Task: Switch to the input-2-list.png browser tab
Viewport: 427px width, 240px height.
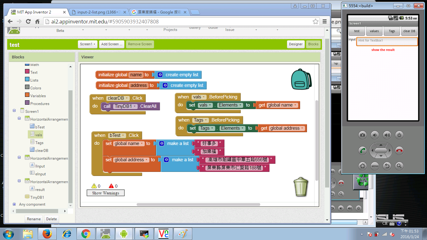Action: [97, 12]
